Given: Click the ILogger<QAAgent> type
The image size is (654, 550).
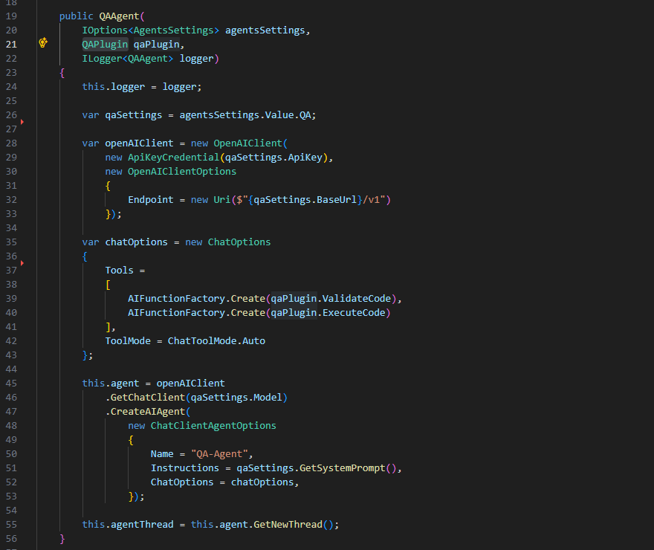Looking at the screenshot, I should pos(128,59).
